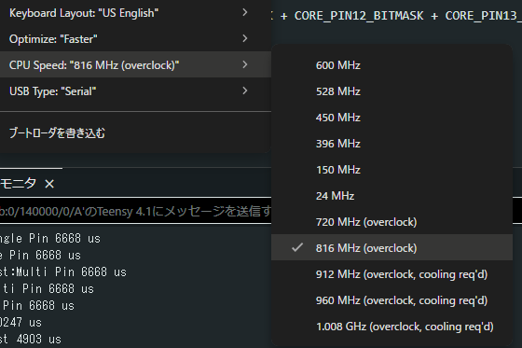The image size is (522, 348).
Task: Select the checked 816 MHz (overclock) option
Action: pyautogui.click(x=391, y=247)
